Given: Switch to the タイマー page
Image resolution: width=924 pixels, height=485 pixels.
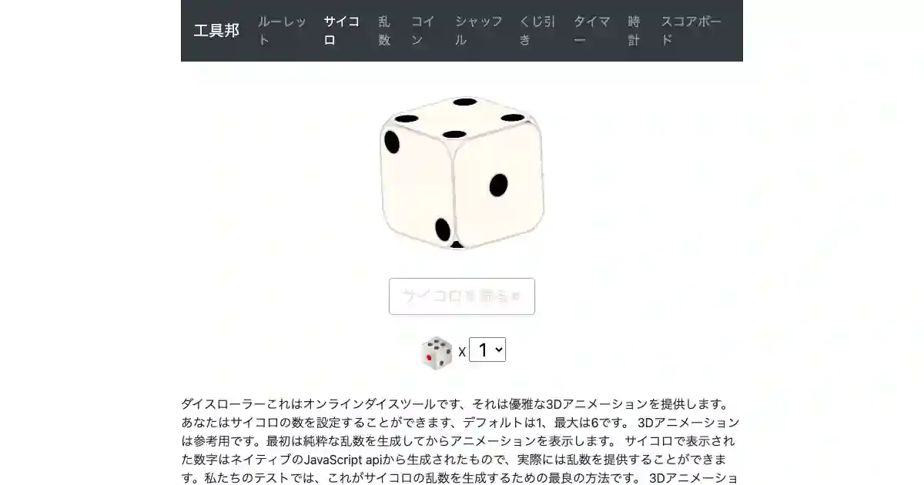Looking at the screenshot, I should (x=591, y=31).
